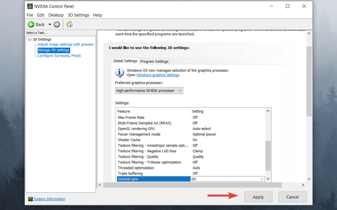Select the Shader Cache row

[190, 140]
